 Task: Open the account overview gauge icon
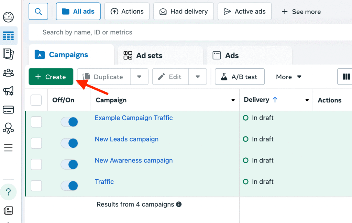coord(8,17)
